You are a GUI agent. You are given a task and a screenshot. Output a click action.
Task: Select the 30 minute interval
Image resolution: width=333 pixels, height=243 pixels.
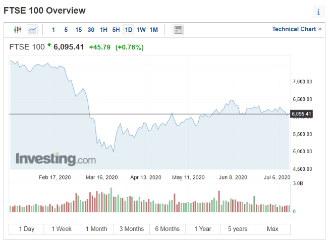coord(91,30)
